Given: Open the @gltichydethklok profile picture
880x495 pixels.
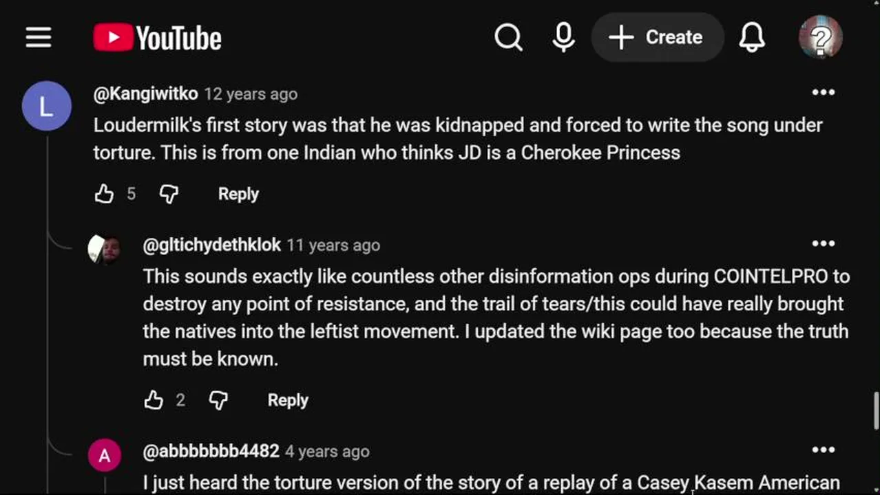Looking at the screenshot, I should [x=105, y=249].
